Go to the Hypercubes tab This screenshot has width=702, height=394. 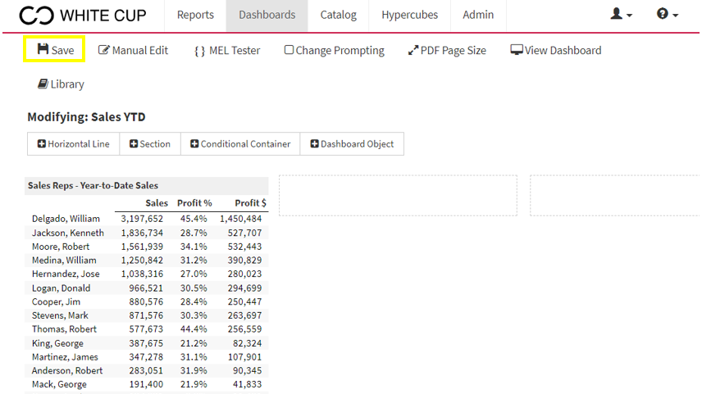click(x=410, y=16)
